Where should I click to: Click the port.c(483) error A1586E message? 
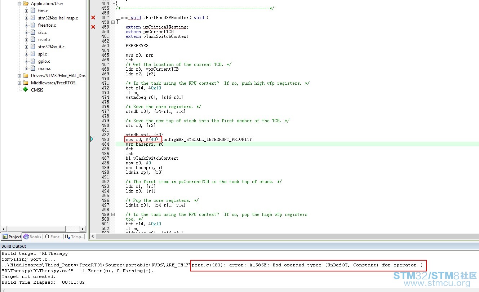point(307,265)
